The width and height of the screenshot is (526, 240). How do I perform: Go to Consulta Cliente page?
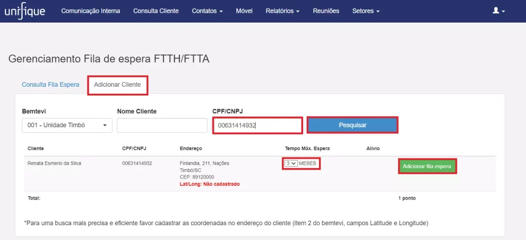pyautogui.click(x=156, y=11)
